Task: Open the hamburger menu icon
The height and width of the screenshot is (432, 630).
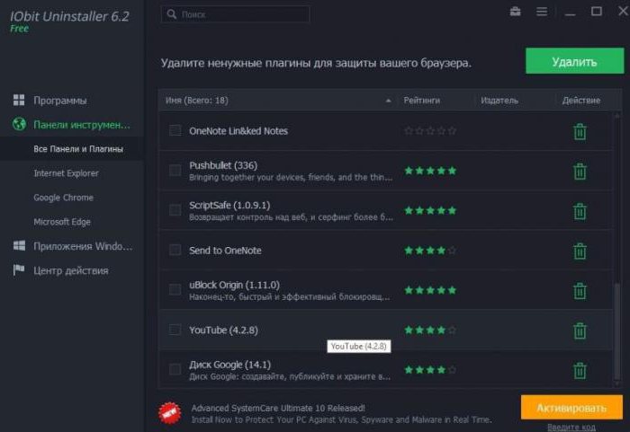Action: pos(542,12)
